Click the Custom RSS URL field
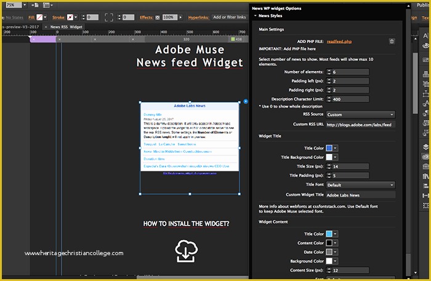 tap(361, 124)
